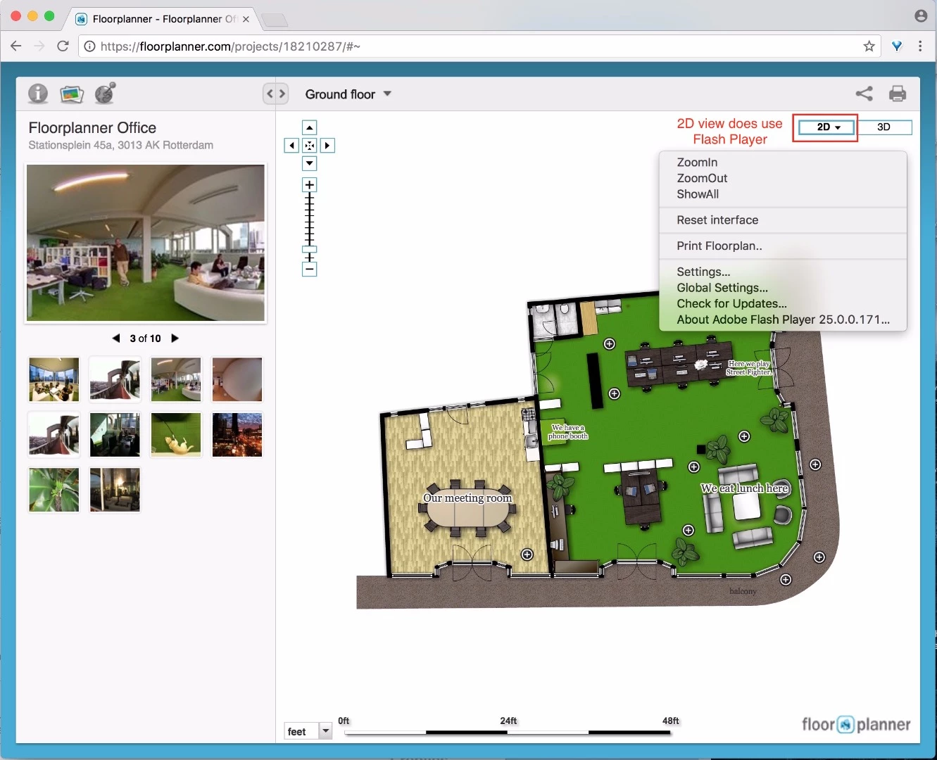This screenshot has width=937, height=760.
Task: Open the 2D view dropdown
Action: pos(826,127)
